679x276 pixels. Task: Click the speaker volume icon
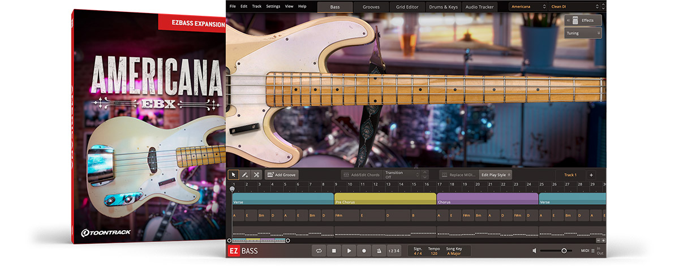point(535,251)
